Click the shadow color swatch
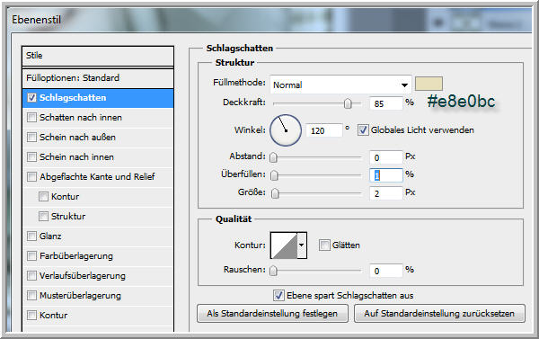Screen dimensions: 539x339 429,84
